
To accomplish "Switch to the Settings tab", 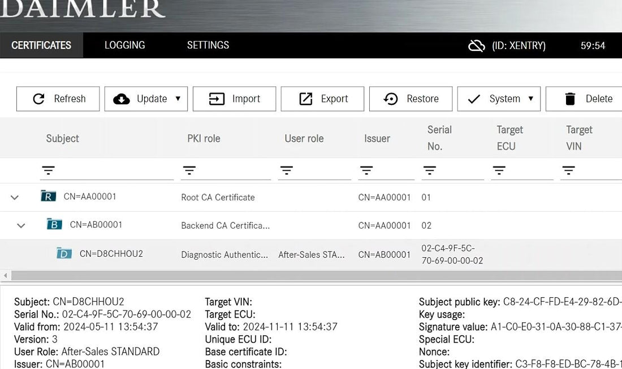I will click(208, 45).
